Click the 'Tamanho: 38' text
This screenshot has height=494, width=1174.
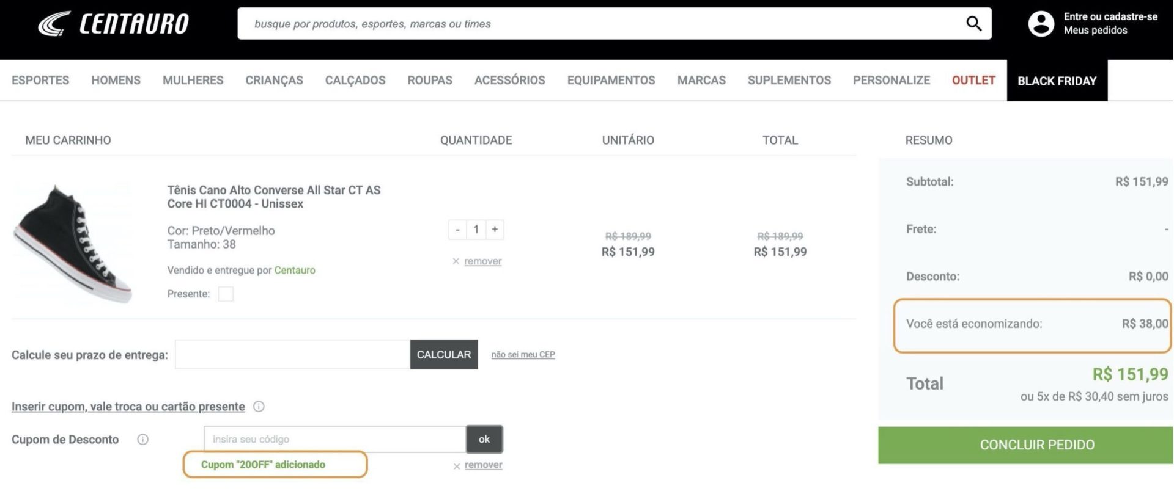(x=202, y=245)
